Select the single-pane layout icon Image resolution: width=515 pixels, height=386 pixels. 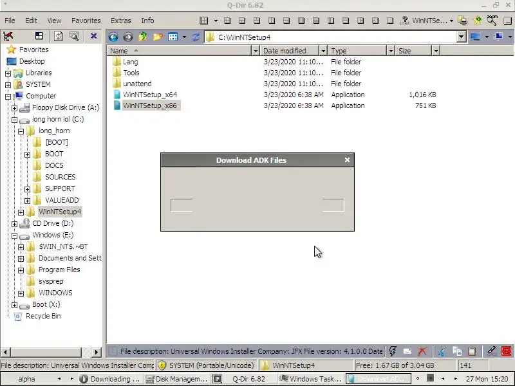tap(390, 21)
